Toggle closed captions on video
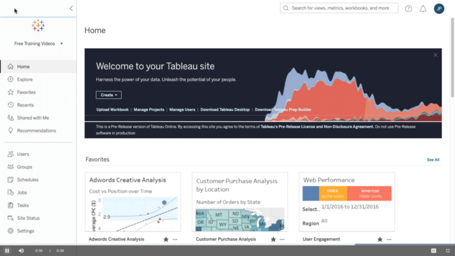This screenshot has width=455, height=256. 434,251
